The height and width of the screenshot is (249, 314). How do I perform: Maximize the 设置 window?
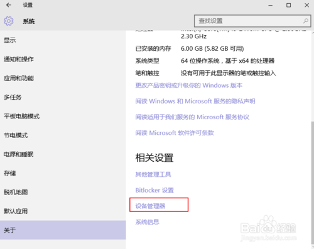[288, 5]
